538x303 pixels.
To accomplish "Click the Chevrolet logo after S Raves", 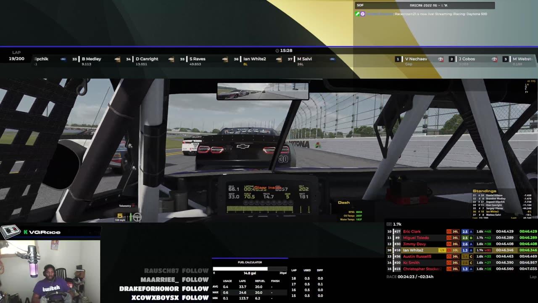I will coord(225,59).
